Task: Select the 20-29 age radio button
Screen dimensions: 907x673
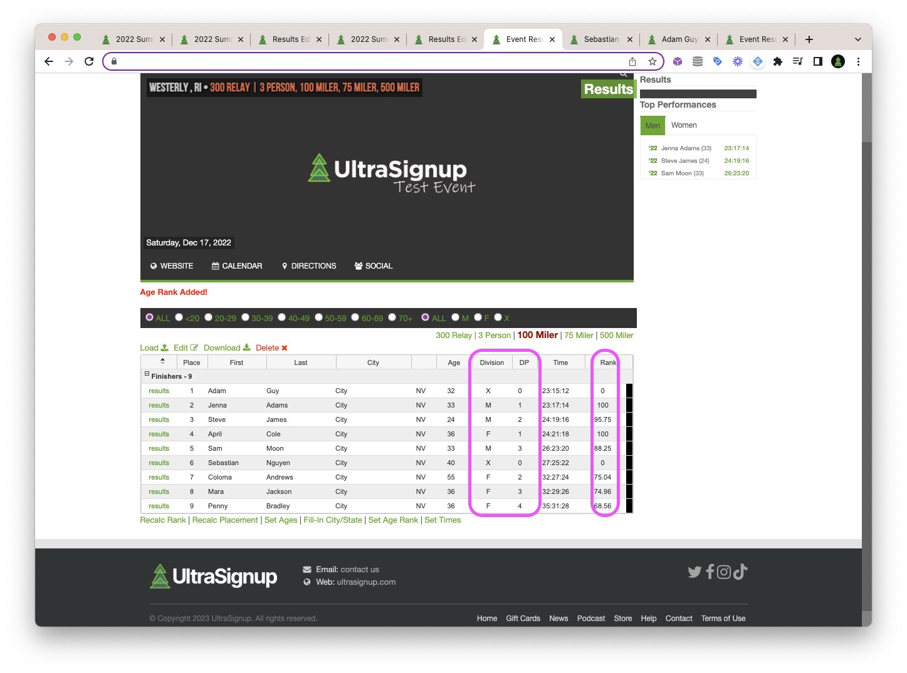Action: tap(209, 317)
